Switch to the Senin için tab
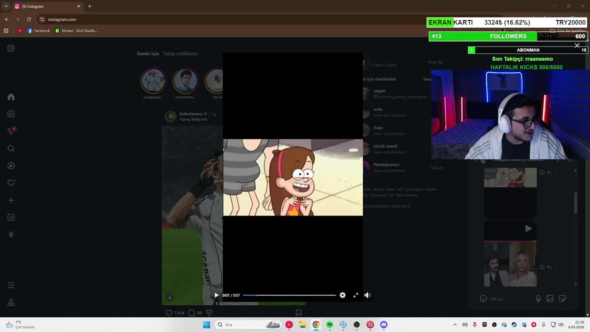Image resolution: width=590 pixels, height=332 pixels. coord(148,53)
